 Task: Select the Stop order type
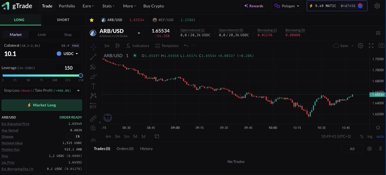tap(68, 35)
